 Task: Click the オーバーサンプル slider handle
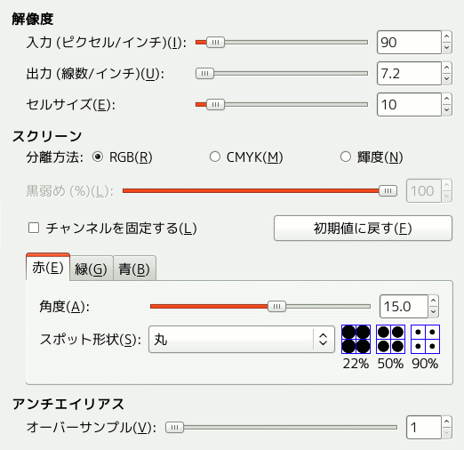pos(174,427)
